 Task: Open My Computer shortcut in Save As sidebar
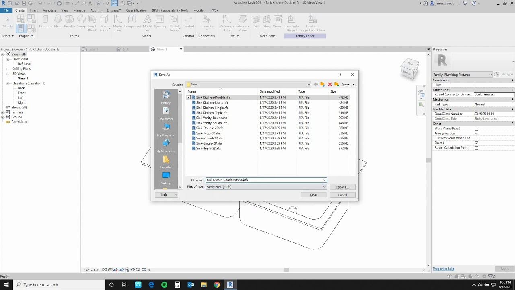click(x=166, y=130)
